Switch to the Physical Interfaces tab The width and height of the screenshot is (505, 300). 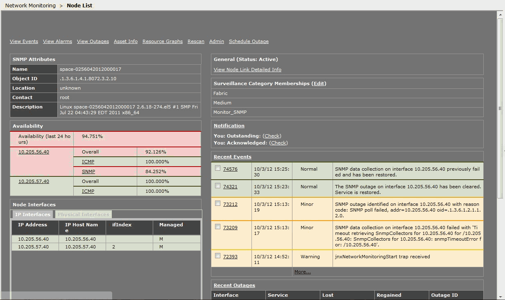[x=83, y=214]
